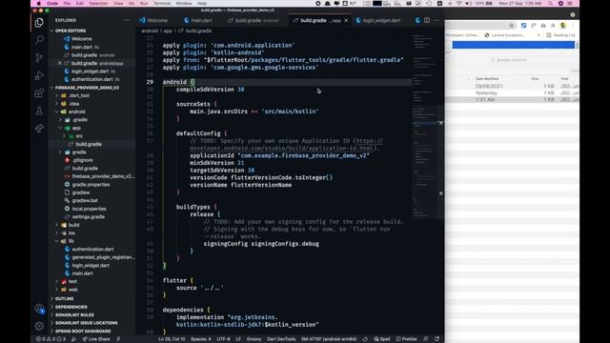This screenshot has width=610, height=343.
Task: Expand the .idea folder
Action: pyautogui.click(x=74, y=104)
